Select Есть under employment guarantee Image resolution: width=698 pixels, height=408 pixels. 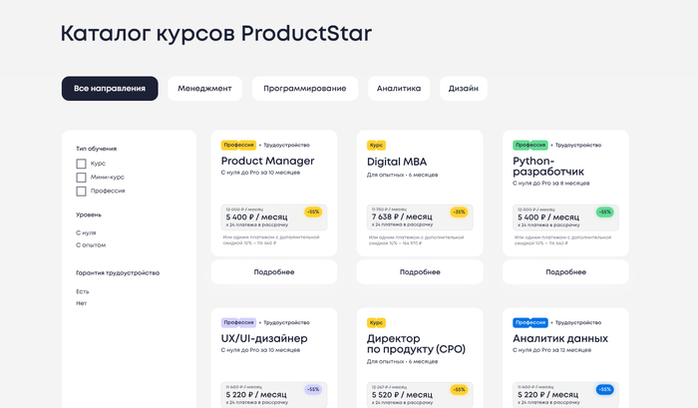click(x=83, y=291)
